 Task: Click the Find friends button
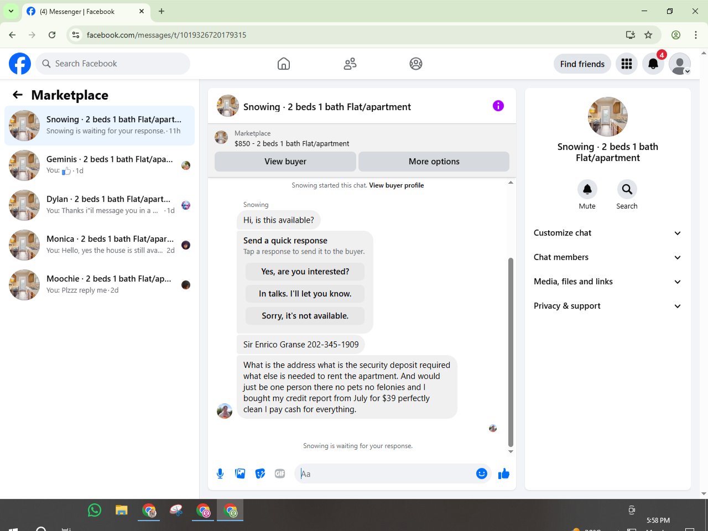tap(582, 64)
